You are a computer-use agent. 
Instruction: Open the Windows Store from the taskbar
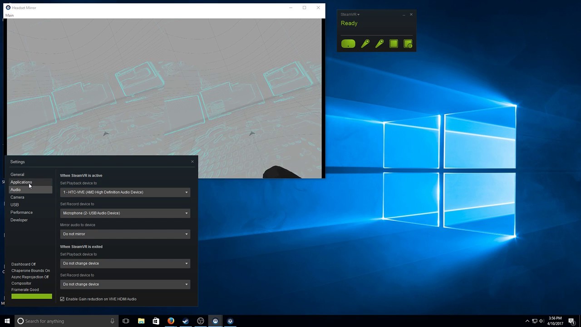pyautogui.click(x=156, y=321)
